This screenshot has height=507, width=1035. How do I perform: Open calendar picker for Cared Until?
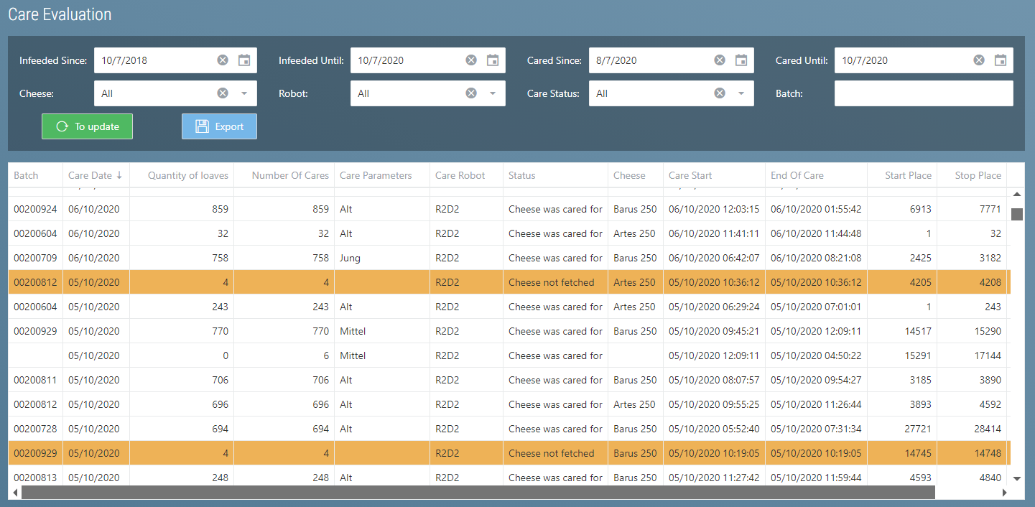(x=1001, y=60)
